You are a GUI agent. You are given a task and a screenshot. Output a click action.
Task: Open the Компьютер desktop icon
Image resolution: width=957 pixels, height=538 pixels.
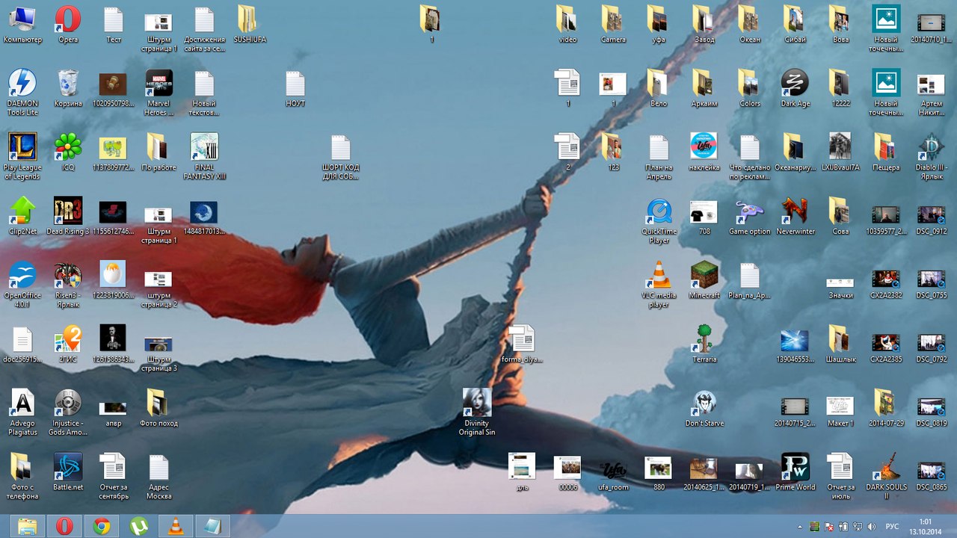[x=22, y=24]
